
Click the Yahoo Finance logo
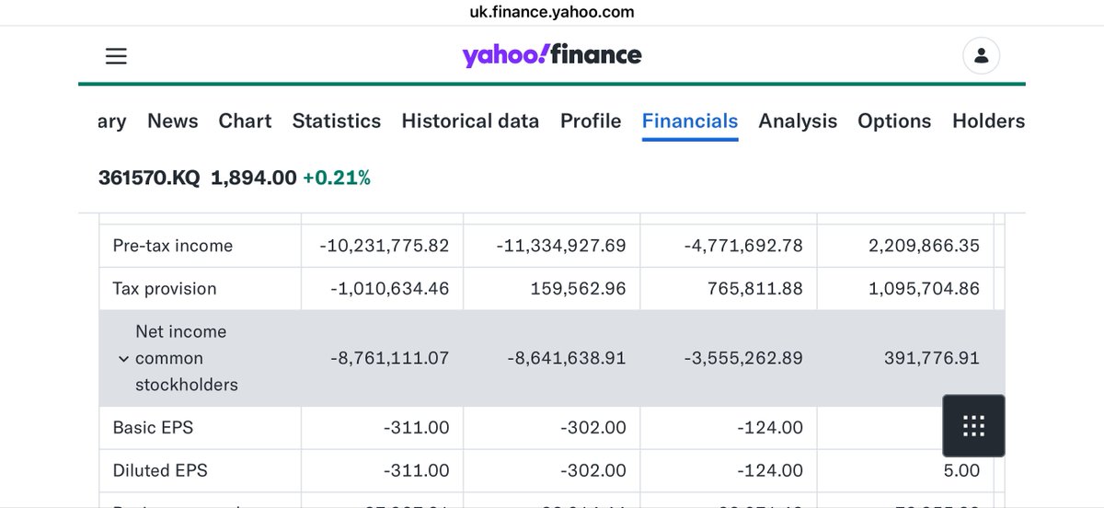pos(552,55)
